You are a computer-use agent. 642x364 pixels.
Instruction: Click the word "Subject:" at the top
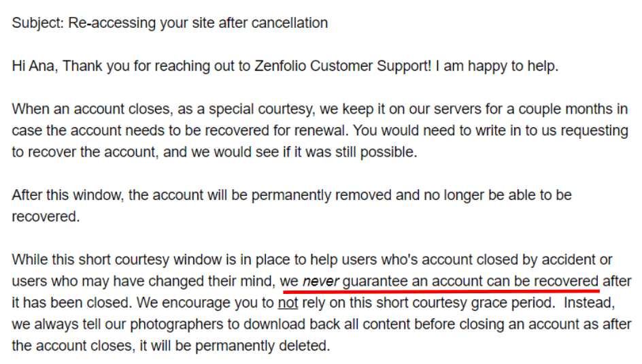tap(37, 23)
